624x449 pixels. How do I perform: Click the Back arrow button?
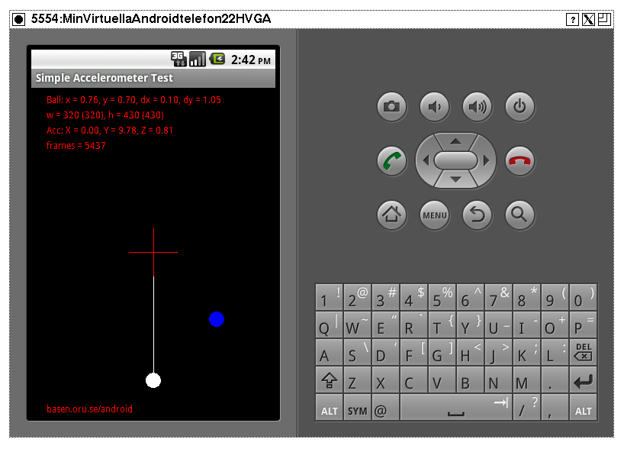(477, 215)
